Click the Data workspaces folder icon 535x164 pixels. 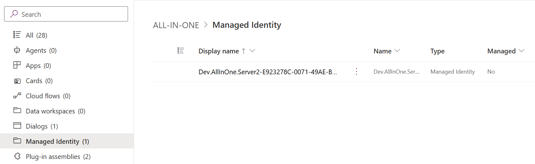tap(17, 110)
